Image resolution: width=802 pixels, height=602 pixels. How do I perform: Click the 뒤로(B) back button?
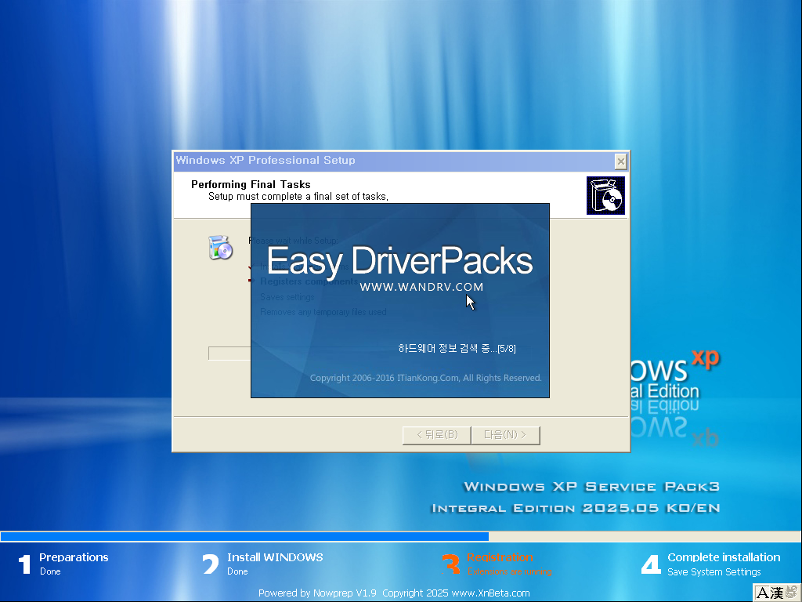(x=437, y=435)
